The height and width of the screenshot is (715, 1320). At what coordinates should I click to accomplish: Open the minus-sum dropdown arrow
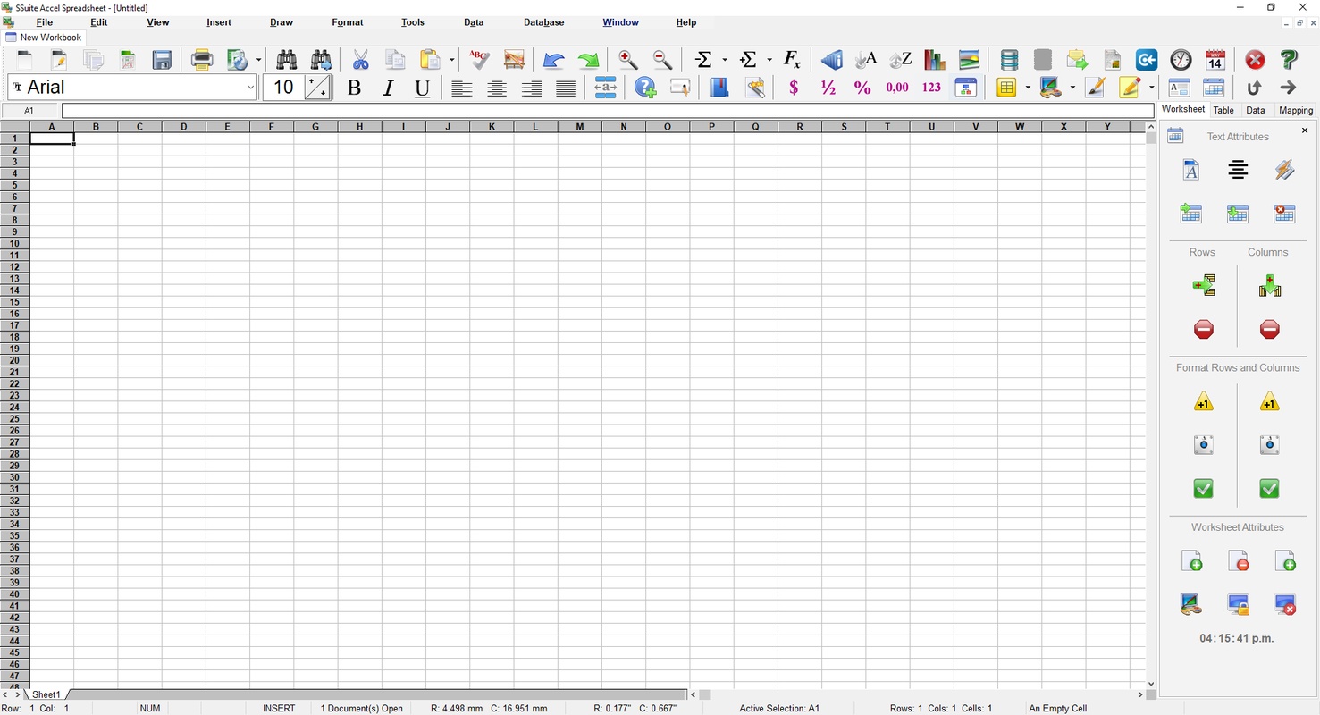click(725, 60)
